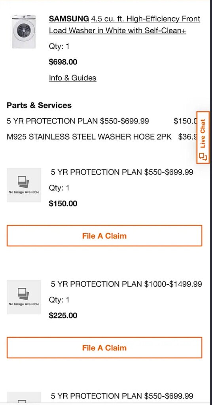Click the $225.00 plan price
Viewport: 212px width, 405px height.
[63, 315]
